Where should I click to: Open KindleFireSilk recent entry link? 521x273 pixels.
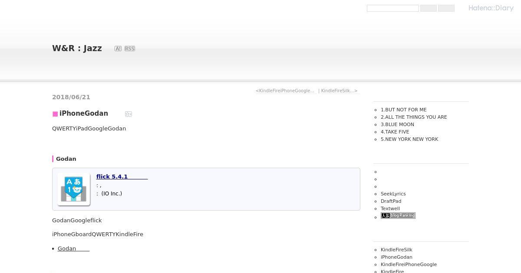click(x=396, y=250)
